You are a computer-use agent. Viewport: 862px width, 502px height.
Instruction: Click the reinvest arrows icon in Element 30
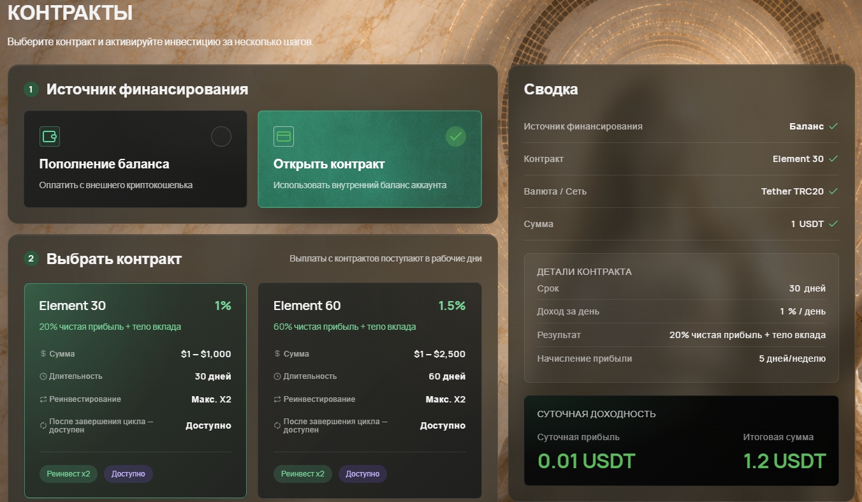point(43,399)
